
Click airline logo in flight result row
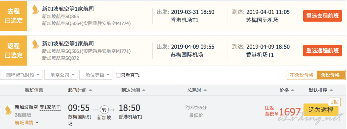pos(8,110)
